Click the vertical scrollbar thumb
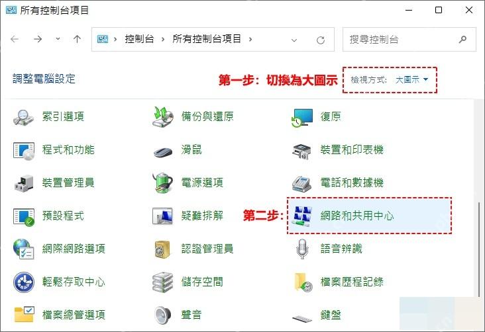 click(x=479, y=249)
